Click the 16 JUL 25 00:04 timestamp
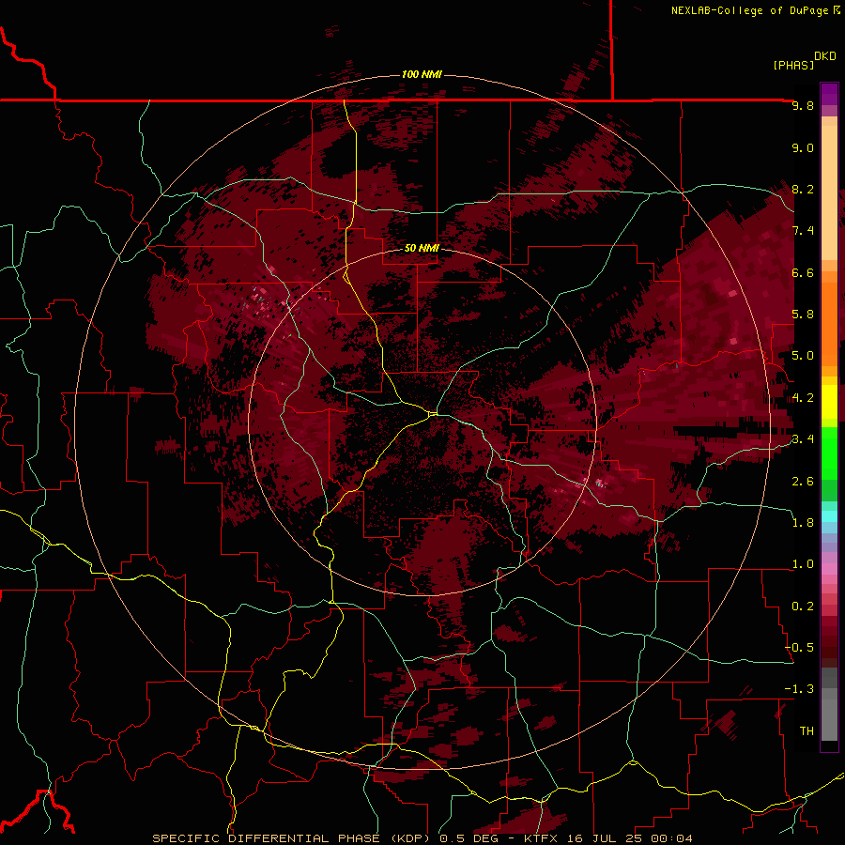845x845 pixels. 628,838
